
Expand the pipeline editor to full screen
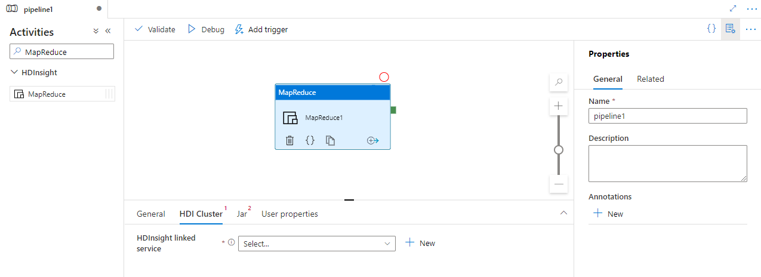coord(733,9)
